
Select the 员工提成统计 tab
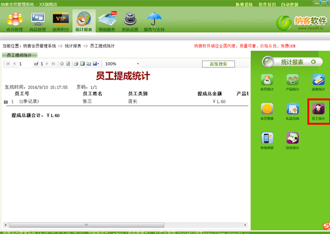point(19,55)
